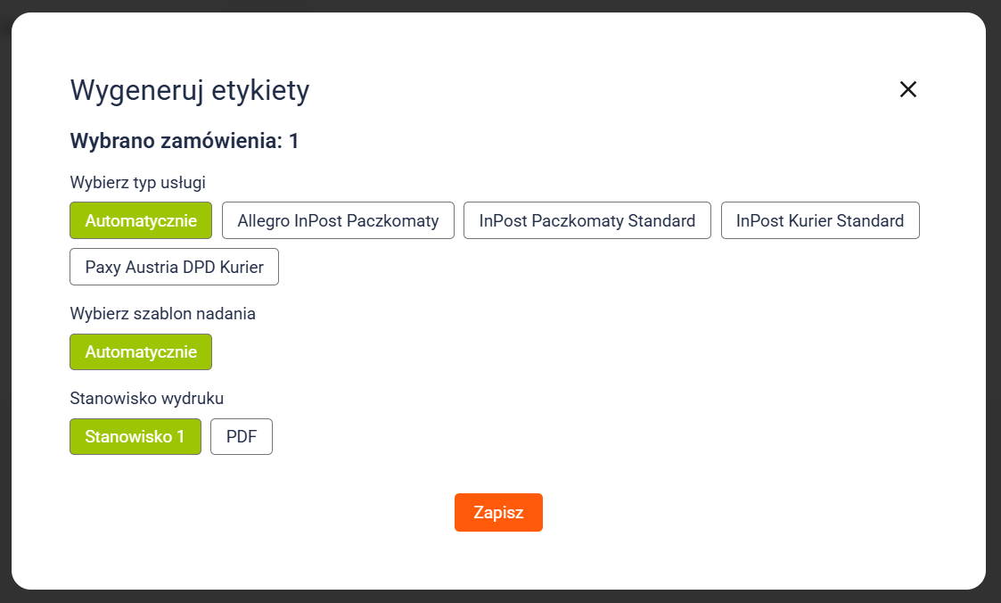Screen dimensions: 1001x603
Task: Close the Wygeneruj etykiety dialog
Action: tap(907, 89)
